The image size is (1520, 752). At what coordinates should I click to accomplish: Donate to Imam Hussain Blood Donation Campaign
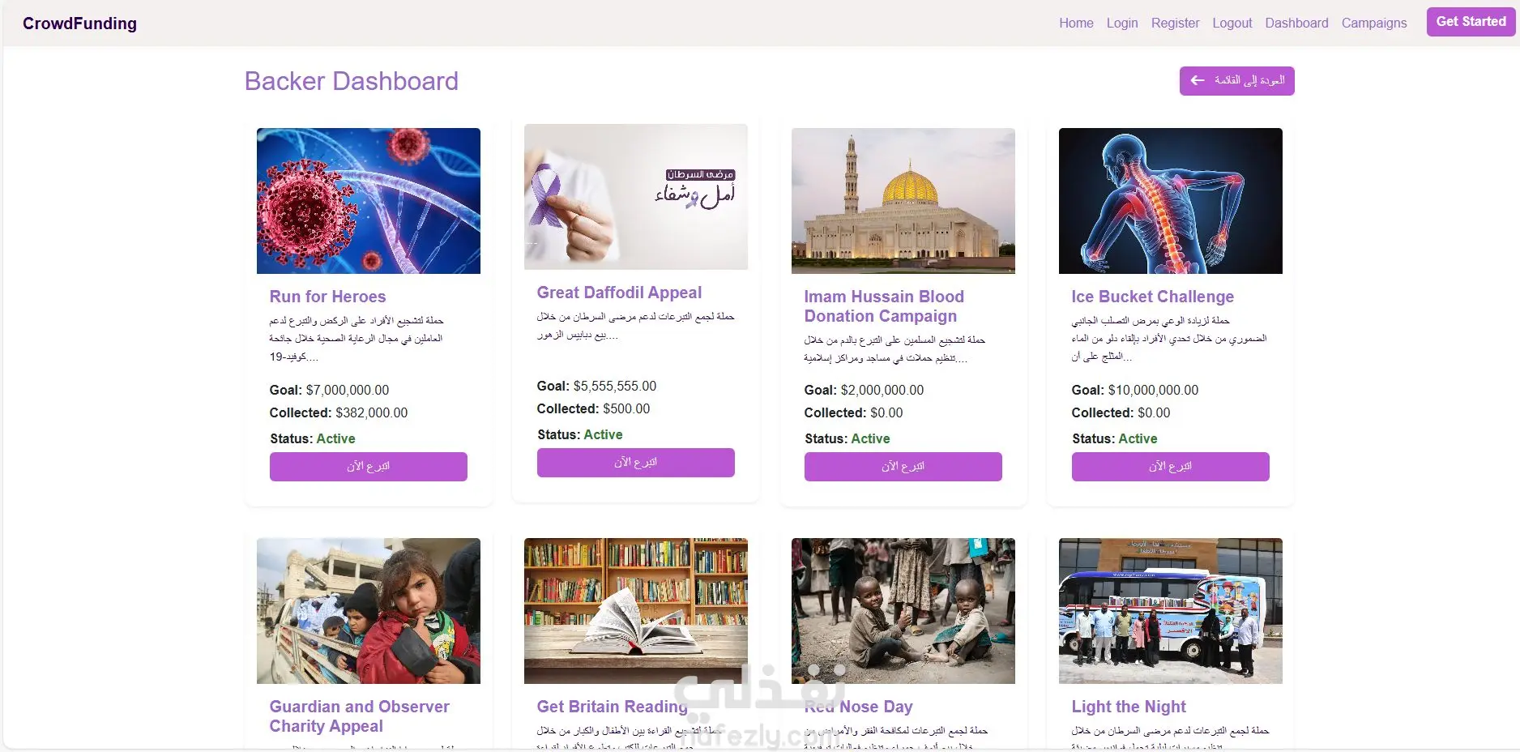pos(903,467)
